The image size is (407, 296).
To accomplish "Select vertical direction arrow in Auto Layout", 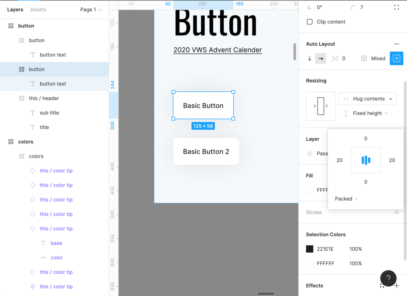I will coord(310,58).
